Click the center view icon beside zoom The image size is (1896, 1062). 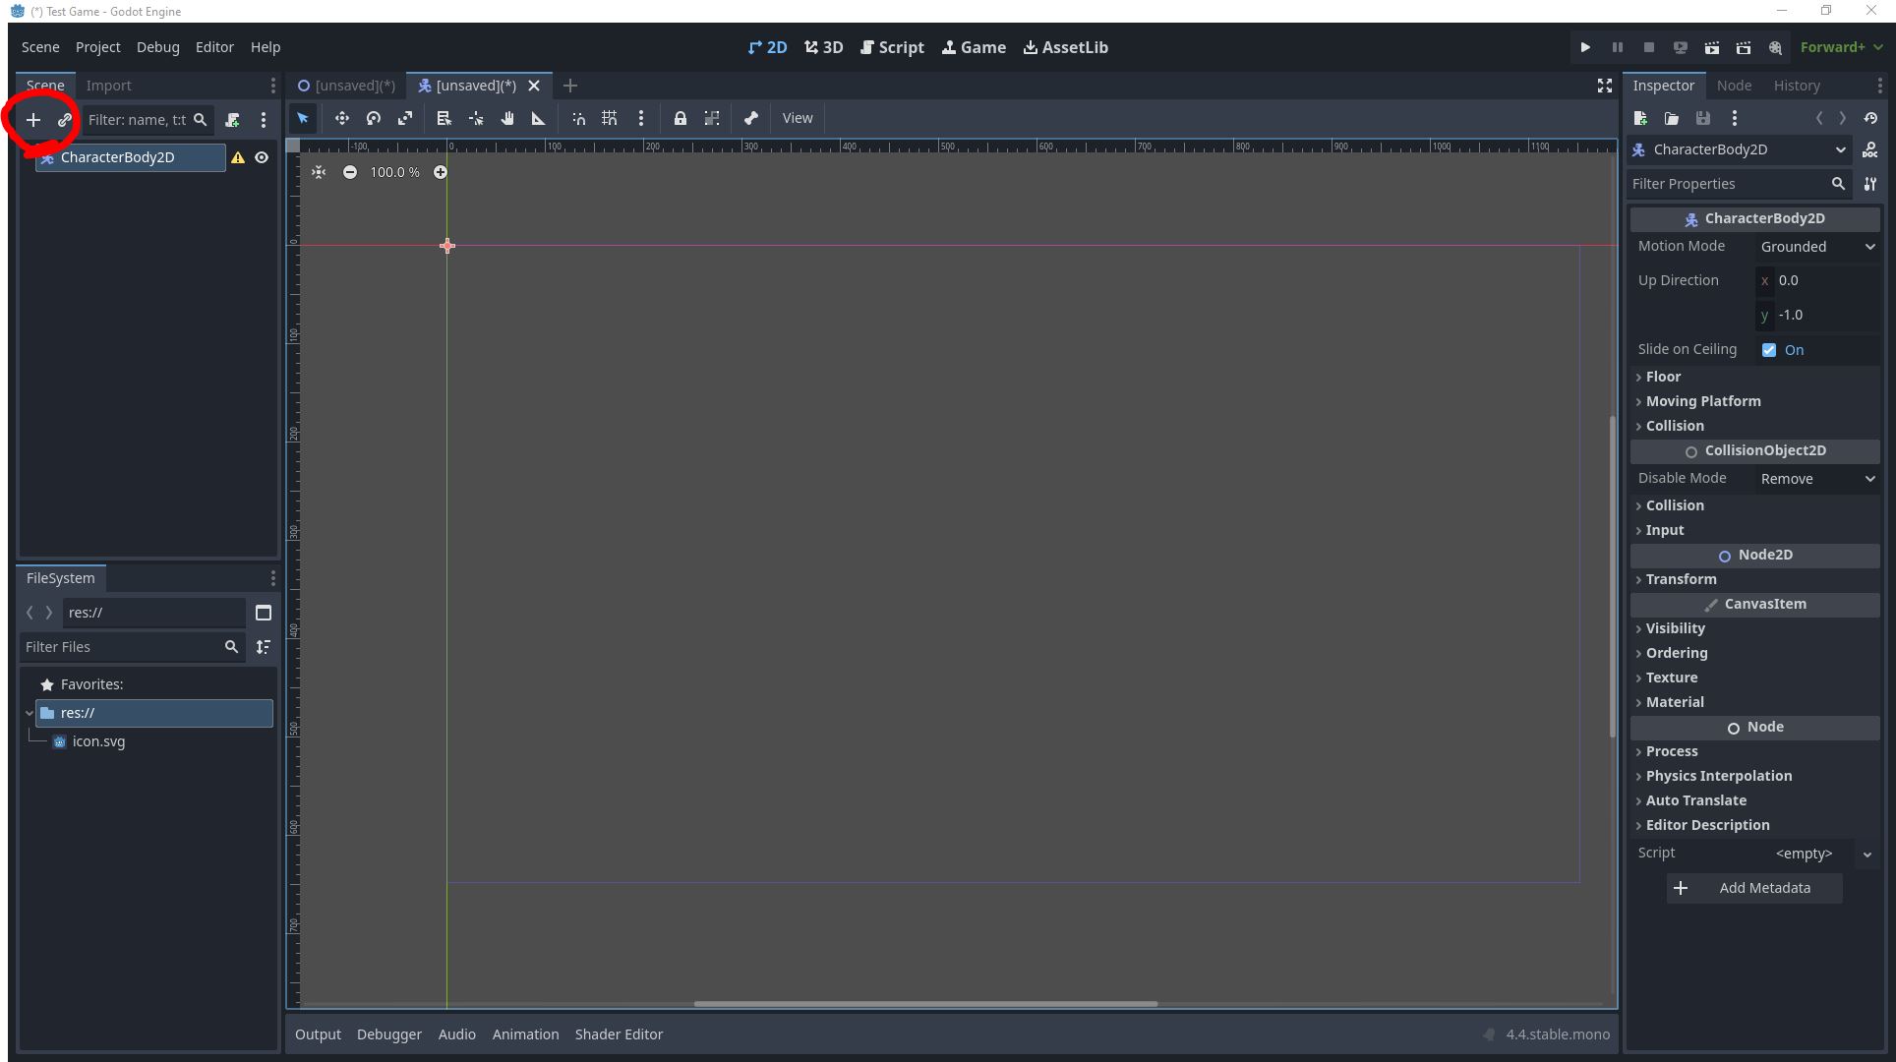pyautogui.click(x=319, y=172)
